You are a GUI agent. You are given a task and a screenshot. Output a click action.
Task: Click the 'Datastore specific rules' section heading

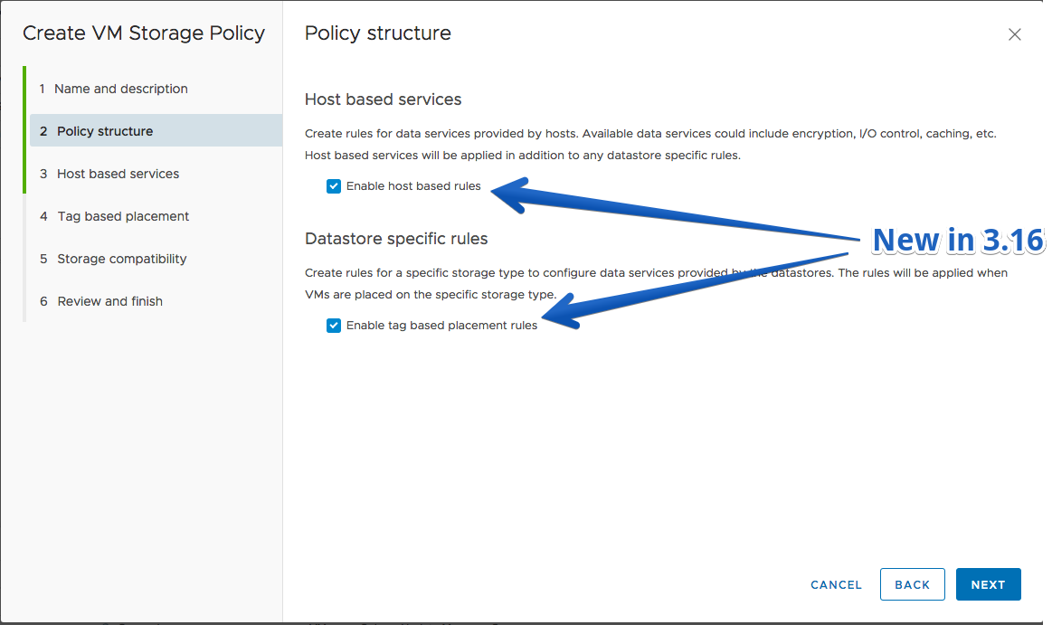396,239
